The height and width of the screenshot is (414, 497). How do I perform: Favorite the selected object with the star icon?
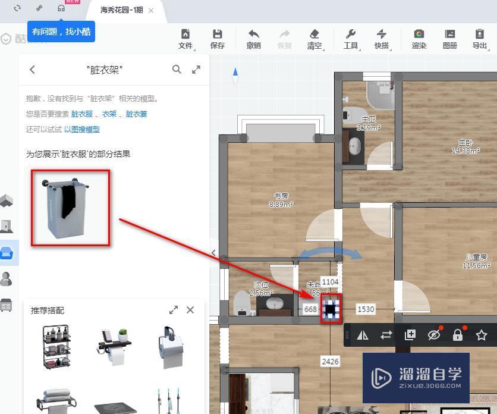tap(481, 335)
